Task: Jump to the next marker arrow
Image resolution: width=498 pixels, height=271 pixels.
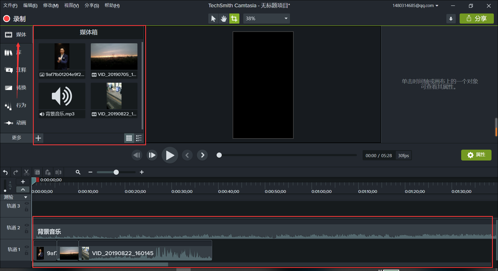Action: tap(203, 155)
